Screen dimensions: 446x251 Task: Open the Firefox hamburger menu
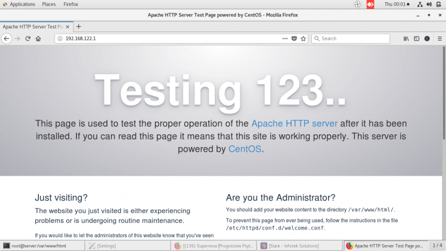tap(440, 38)
